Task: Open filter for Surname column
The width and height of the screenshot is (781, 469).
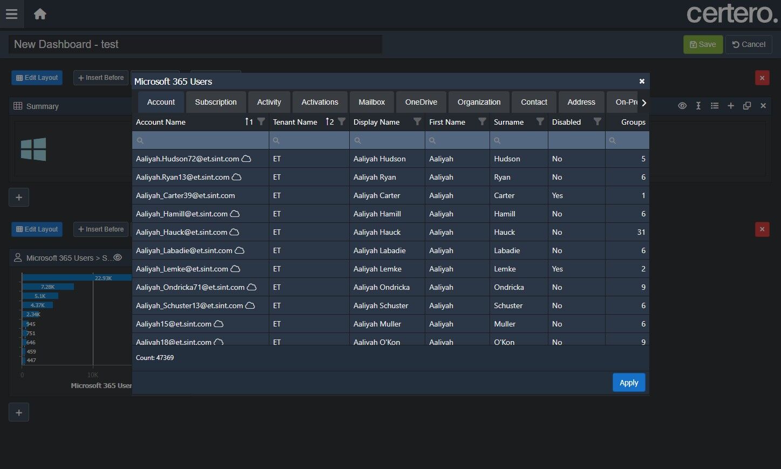Action: [540, 122]
